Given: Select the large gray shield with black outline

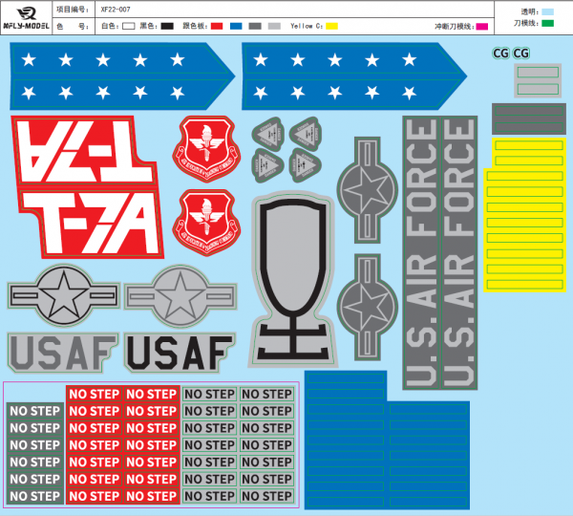Looking at the screenshot, I should point(293,280).
